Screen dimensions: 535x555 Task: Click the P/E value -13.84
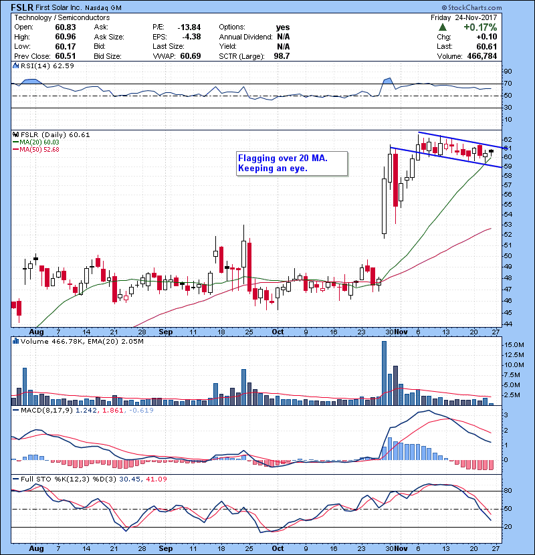coord(189,27)
